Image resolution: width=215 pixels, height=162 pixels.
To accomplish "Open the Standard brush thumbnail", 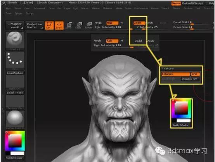I will coord(15,41).
